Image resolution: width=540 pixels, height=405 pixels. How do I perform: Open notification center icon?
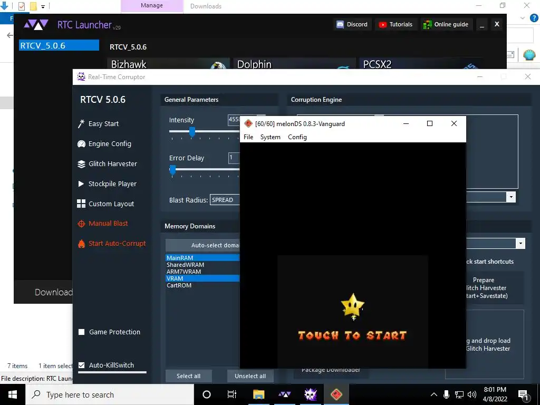point(523,394)
